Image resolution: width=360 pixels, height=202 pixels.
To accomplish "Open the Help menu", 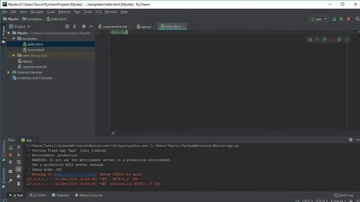I will 124,12.
